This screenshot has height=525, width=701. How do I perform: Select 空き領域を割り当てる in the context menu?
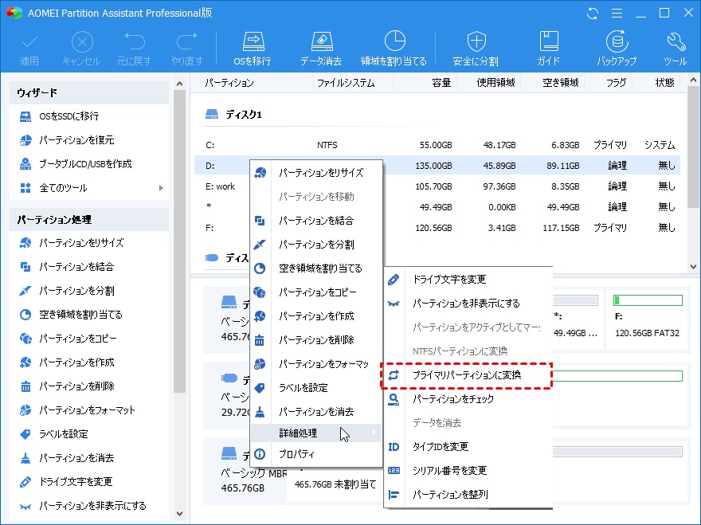(x=316, y=268)
